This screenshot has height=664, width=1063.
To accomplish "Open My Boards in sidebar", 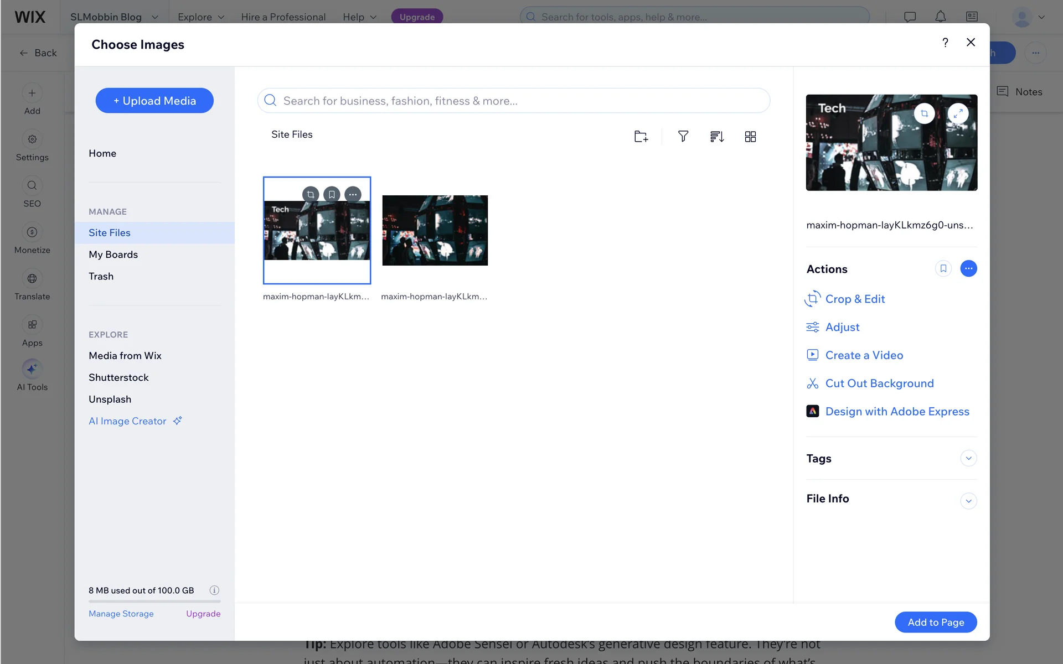I will 113,255.
